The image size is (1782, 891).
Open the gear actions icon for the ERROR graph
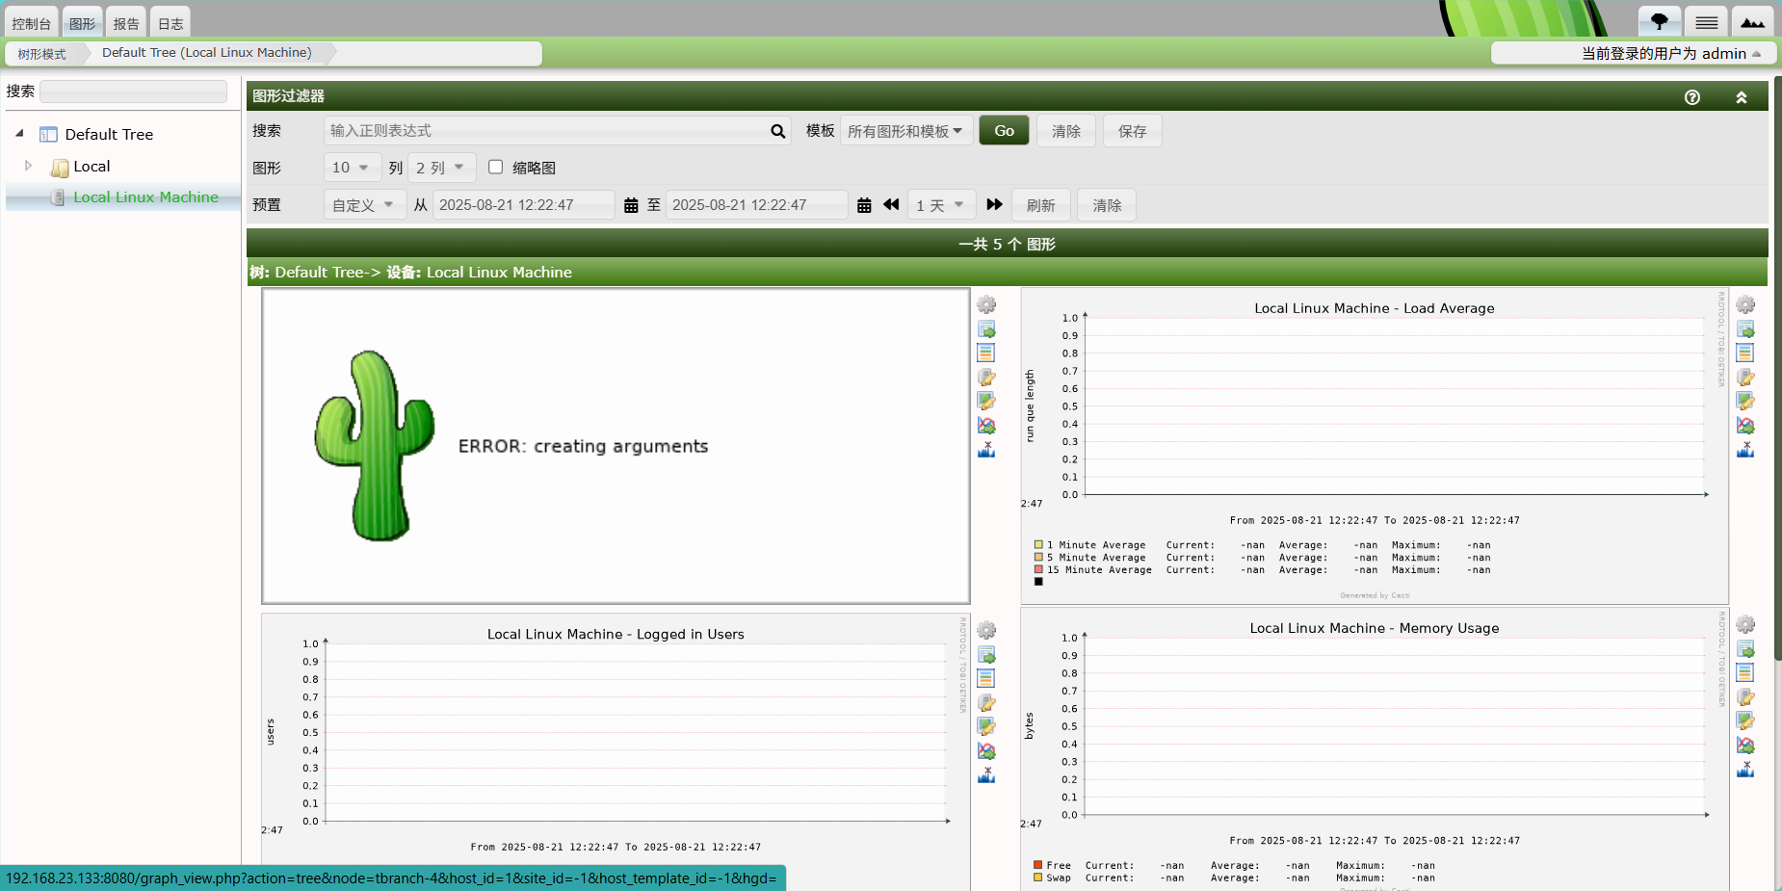[x=986, y=305]
